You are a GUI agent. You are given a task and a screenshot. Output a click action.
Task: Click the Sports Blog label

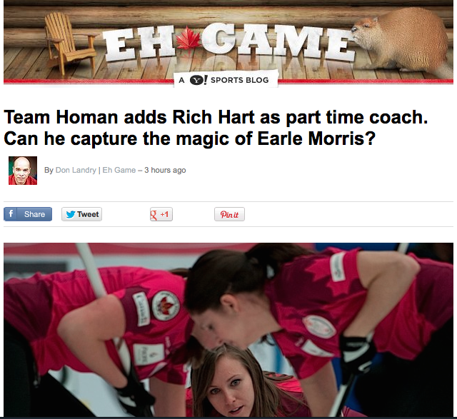[x=240, y=80]
